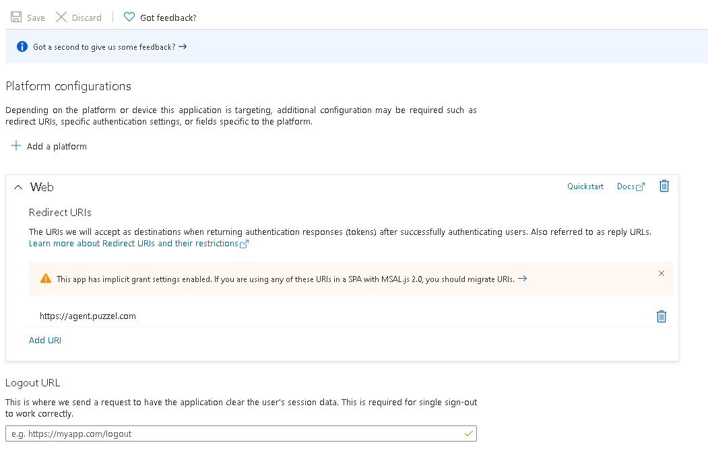Dismiss the implicit grant warning banner
708x453 pixels.
661,273
